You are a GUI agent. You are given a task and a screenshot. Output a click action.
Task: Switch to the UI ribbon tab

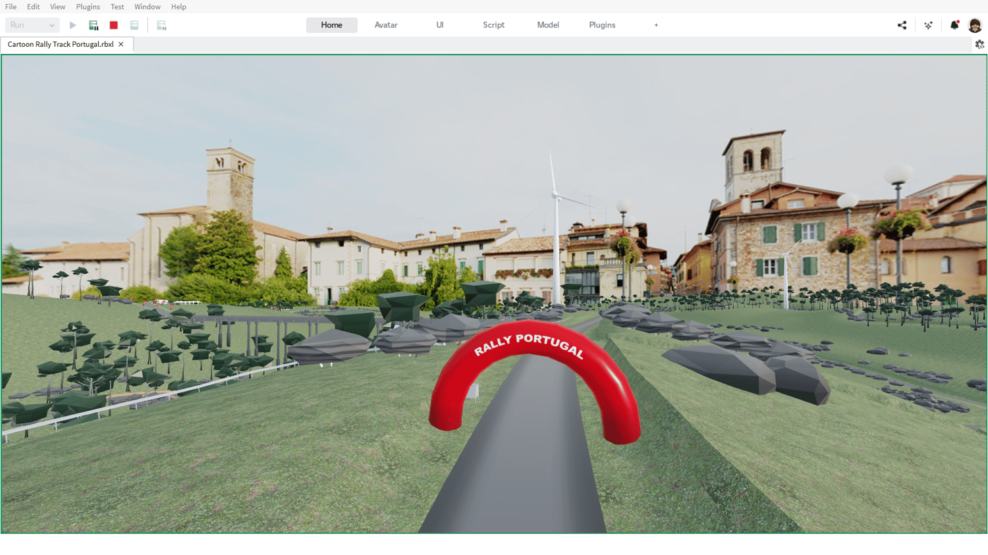440,25
